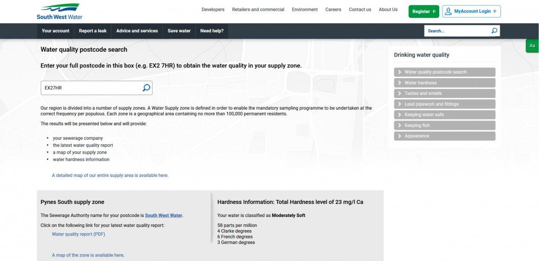Go to the Careers page

[x=333, y=9]
